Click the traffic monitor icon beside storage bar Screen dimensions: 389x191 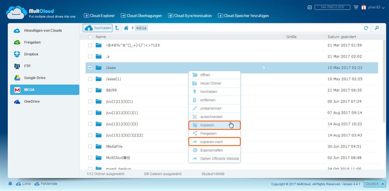[x=310, y=7]
